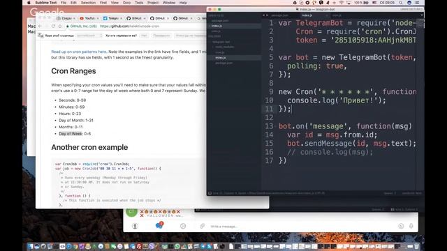Open 'Read up on cron patterns here' link
Viewport: 447px width, 251px height.
coord(79,52)
